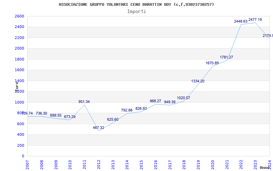Click the x-axis year 2017
This screenshot has height=171, width=273.
point(170,165)
